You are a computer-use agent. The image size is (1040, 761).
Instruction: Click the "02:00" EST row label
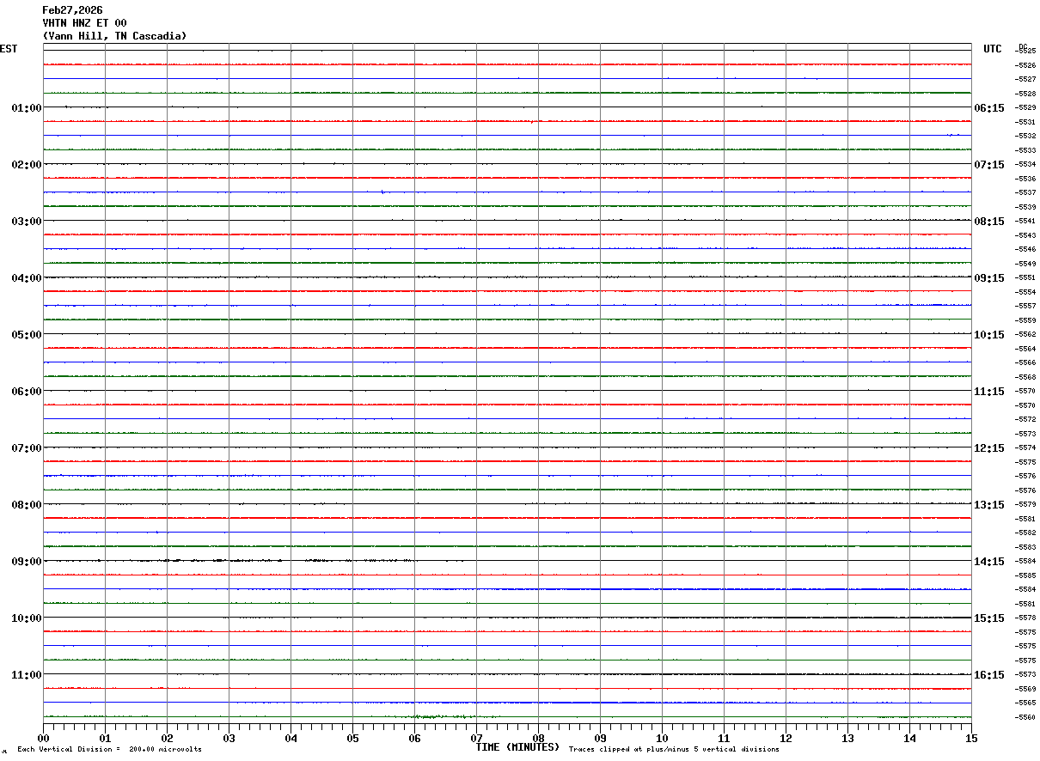pyautogui.click(x=27, y=165)
